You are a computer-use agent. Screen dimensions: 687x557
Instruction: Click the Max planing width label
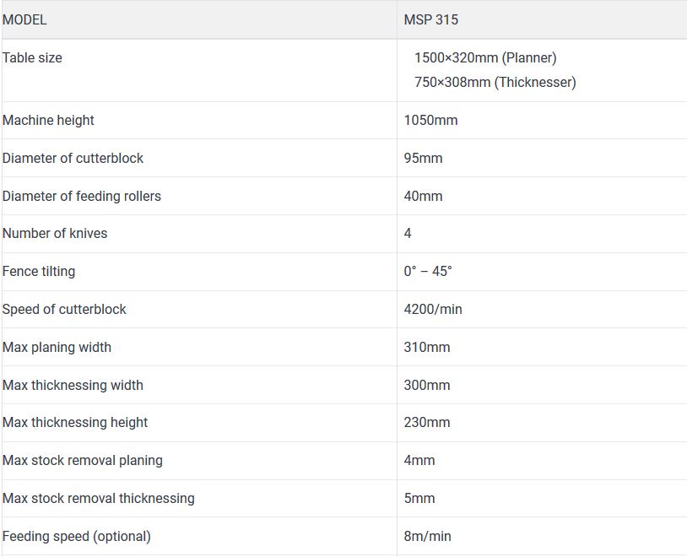tap(57, 347)
